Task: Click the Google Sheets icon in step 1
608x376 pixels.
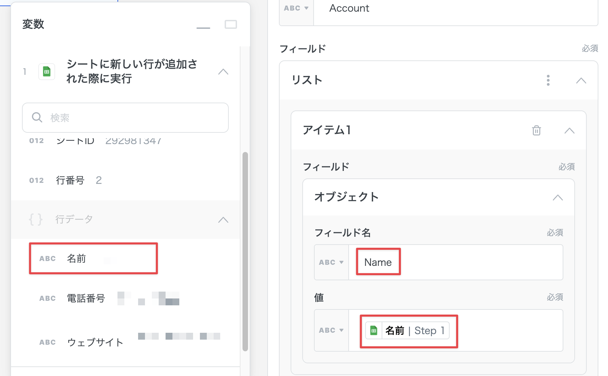Action: tap(47, 72)
